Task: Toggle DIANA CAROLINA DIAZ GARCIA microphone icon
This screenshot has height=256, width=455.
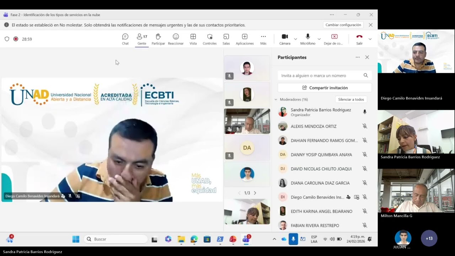Action: click(365, 183)
